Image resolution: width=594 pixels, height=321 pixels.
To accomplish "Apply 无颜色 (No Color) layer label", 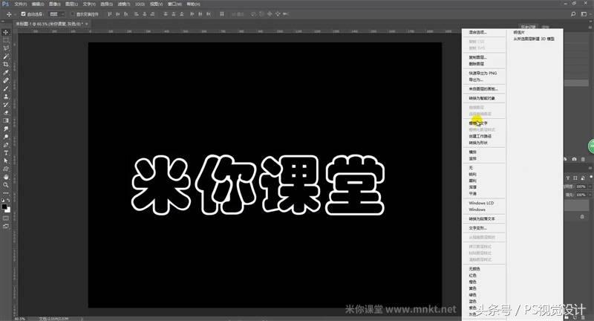I will click(474, 269).
